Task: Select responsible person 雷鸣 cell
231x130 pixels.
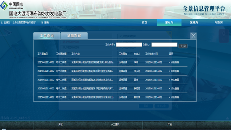Action: (136, 80)
